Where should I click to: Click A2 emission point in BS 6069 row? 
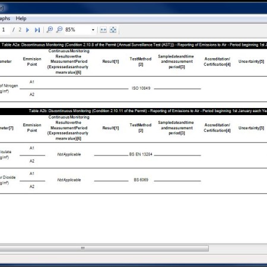click(32, 186)
